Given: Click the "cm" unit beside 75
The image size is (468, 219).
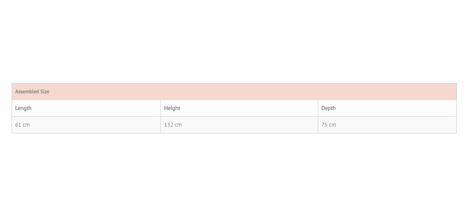Looking at the screenshot, I should coord(333,125).
